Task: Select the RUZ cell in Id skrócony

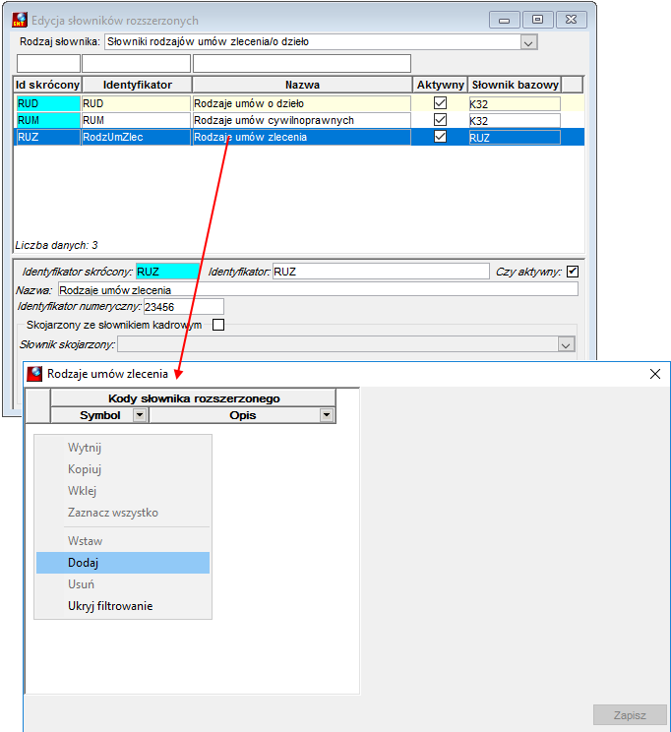Action: (x=47, y=137)
